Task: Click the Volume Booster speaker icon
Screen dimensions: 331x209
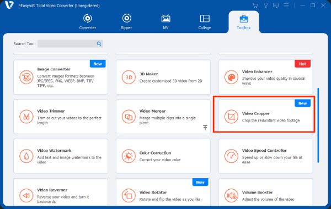Action: (x=231, y=196)
